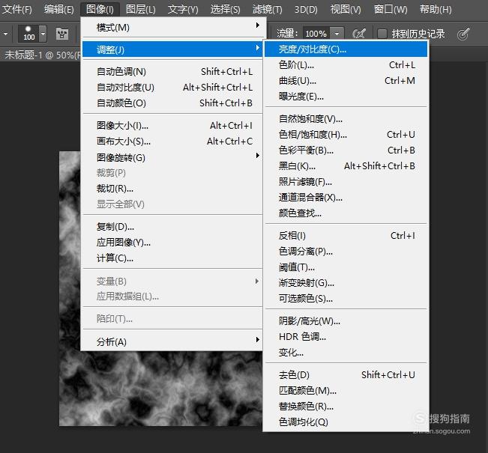Open the 文字(Y) menu

click(x=183, y=9)
